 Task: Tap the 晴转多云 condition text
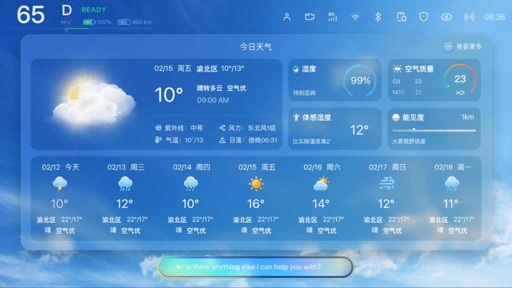(x=209, y=88)
